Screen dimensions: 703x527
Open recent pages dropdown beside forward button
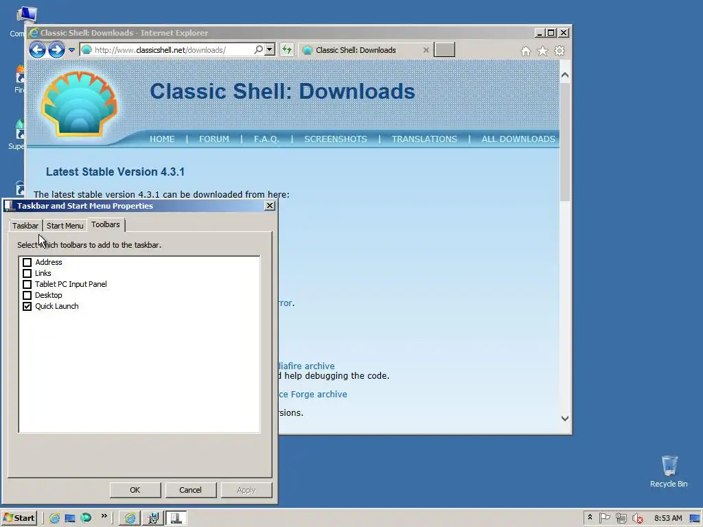pyautogui.click(x=71, y=49)
